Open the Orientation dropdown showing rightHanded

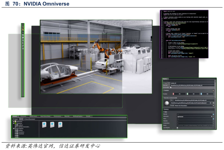click(195, 117)
